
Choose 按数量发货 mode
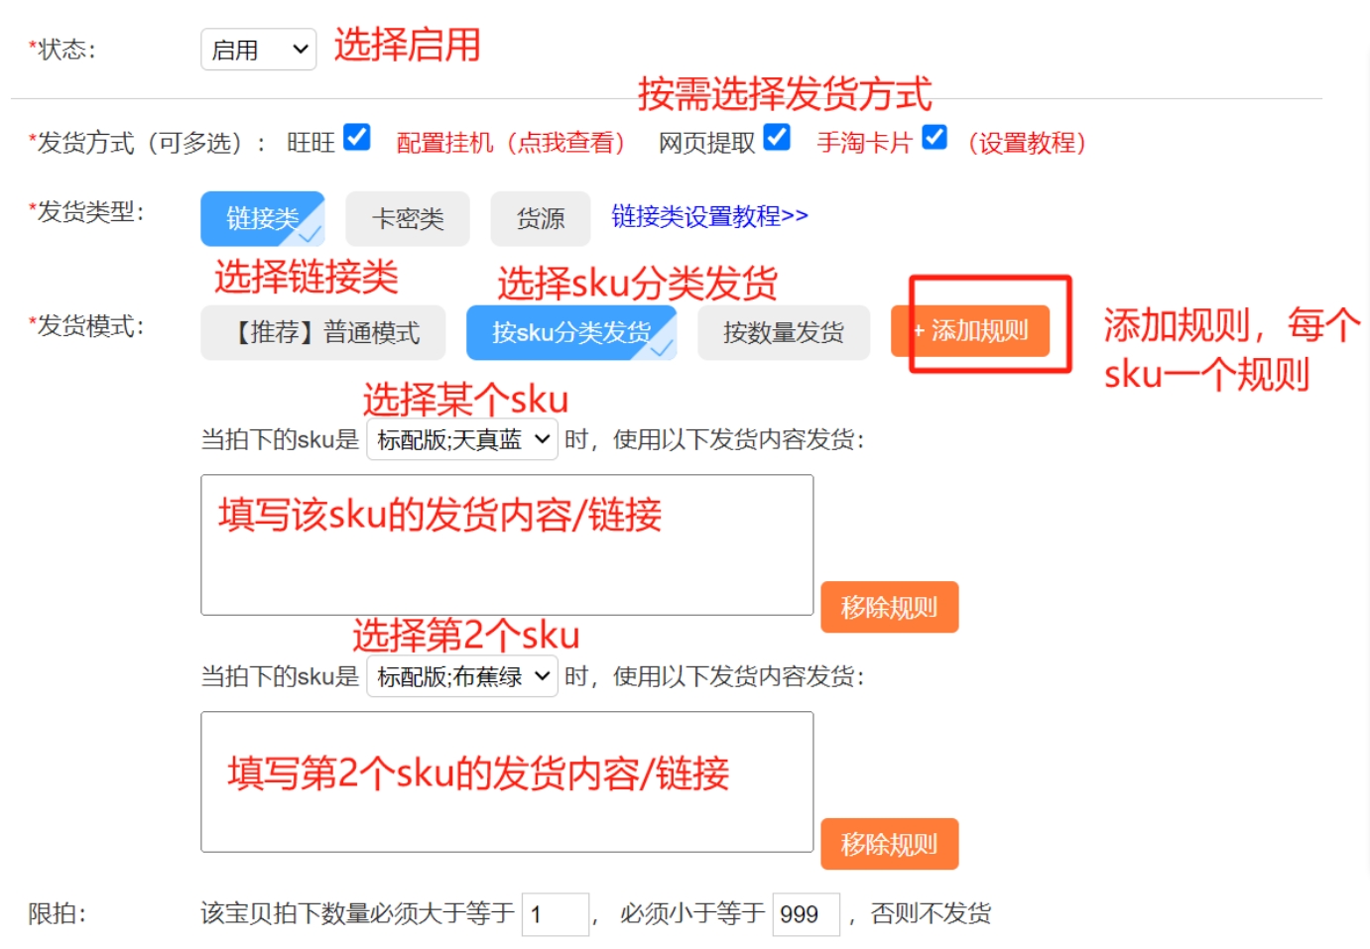coord(783,332)
